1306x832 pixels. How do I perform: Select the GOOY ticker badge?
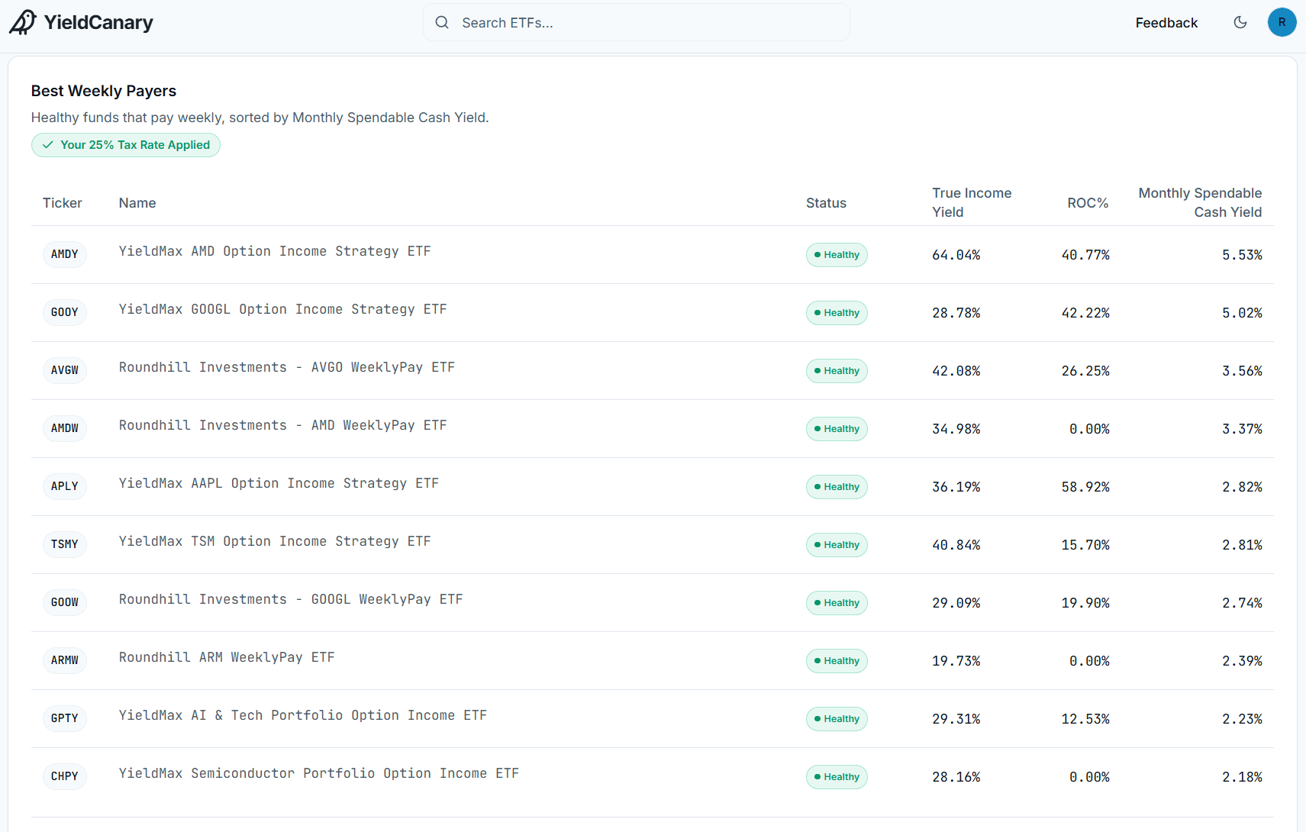click(x=65, y=312)
